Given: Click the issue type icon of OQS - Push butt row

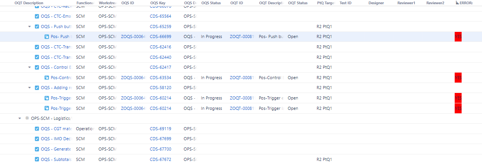Looking at the screenshot, I should coord(37,27).
